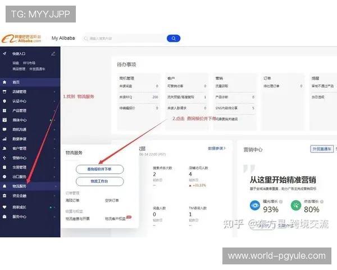The width and height of the screenshot is (337, 270).
Task: Open 物流客户权益 link
Action: coord(115,219)
